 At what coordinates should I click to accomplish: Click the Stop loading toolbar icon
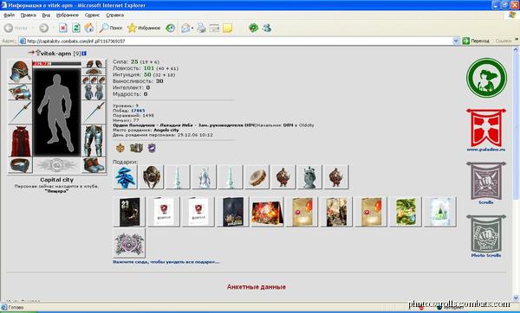(x=63, y=29)
